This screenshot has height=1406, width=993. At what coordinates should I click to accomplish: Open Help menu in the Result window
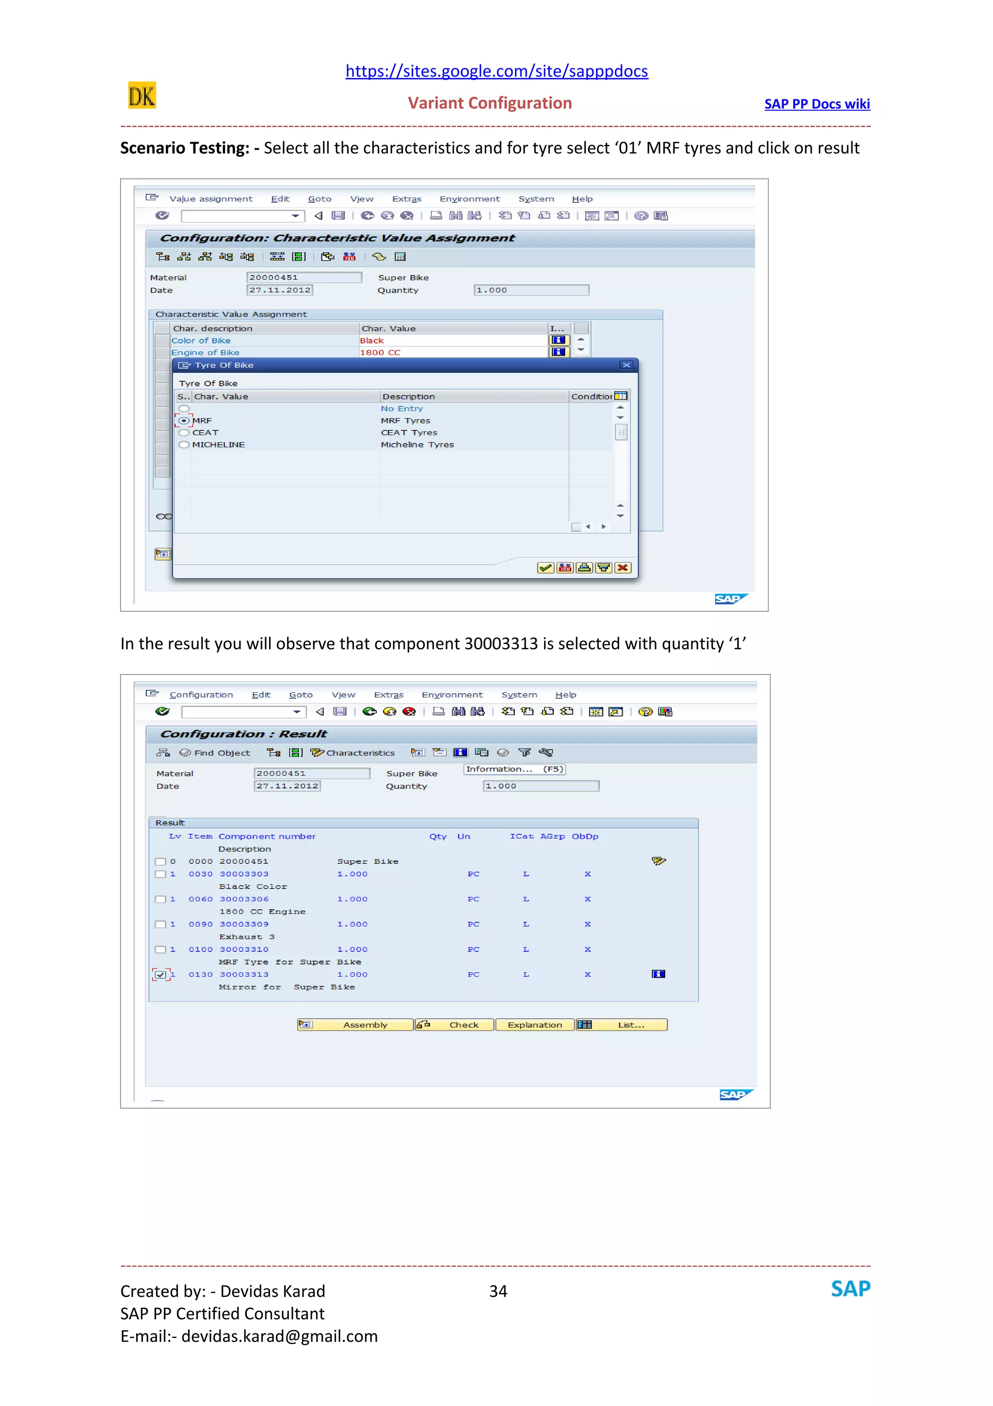[565, 695]
